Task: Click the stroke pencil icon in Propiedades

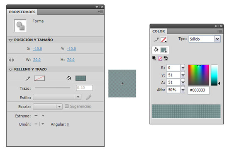Action: click(x=28, y=78)
